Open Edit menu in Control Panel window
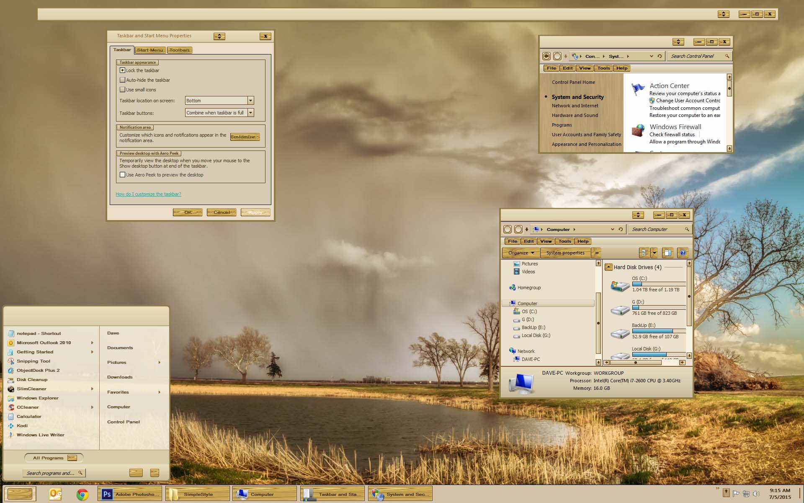The height and width of the screenshot is (503, 804). tap(567, 68)
